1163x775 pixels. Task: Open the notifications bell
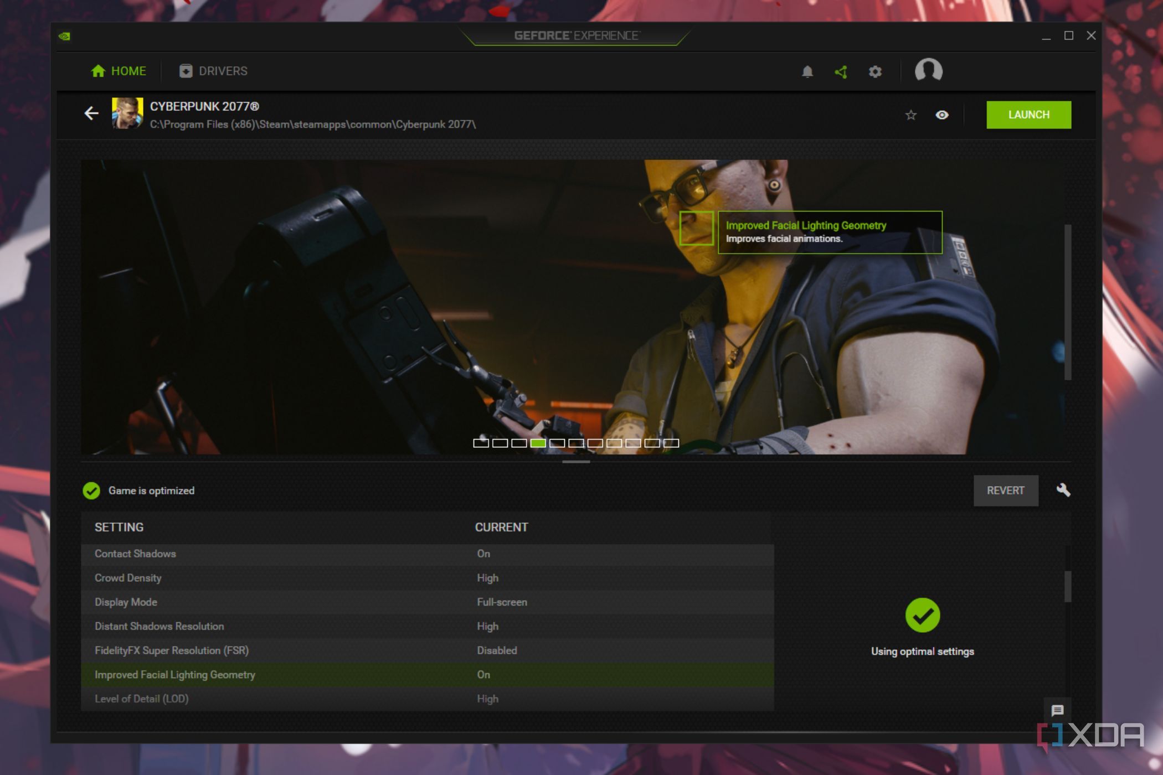coord(807,71)
